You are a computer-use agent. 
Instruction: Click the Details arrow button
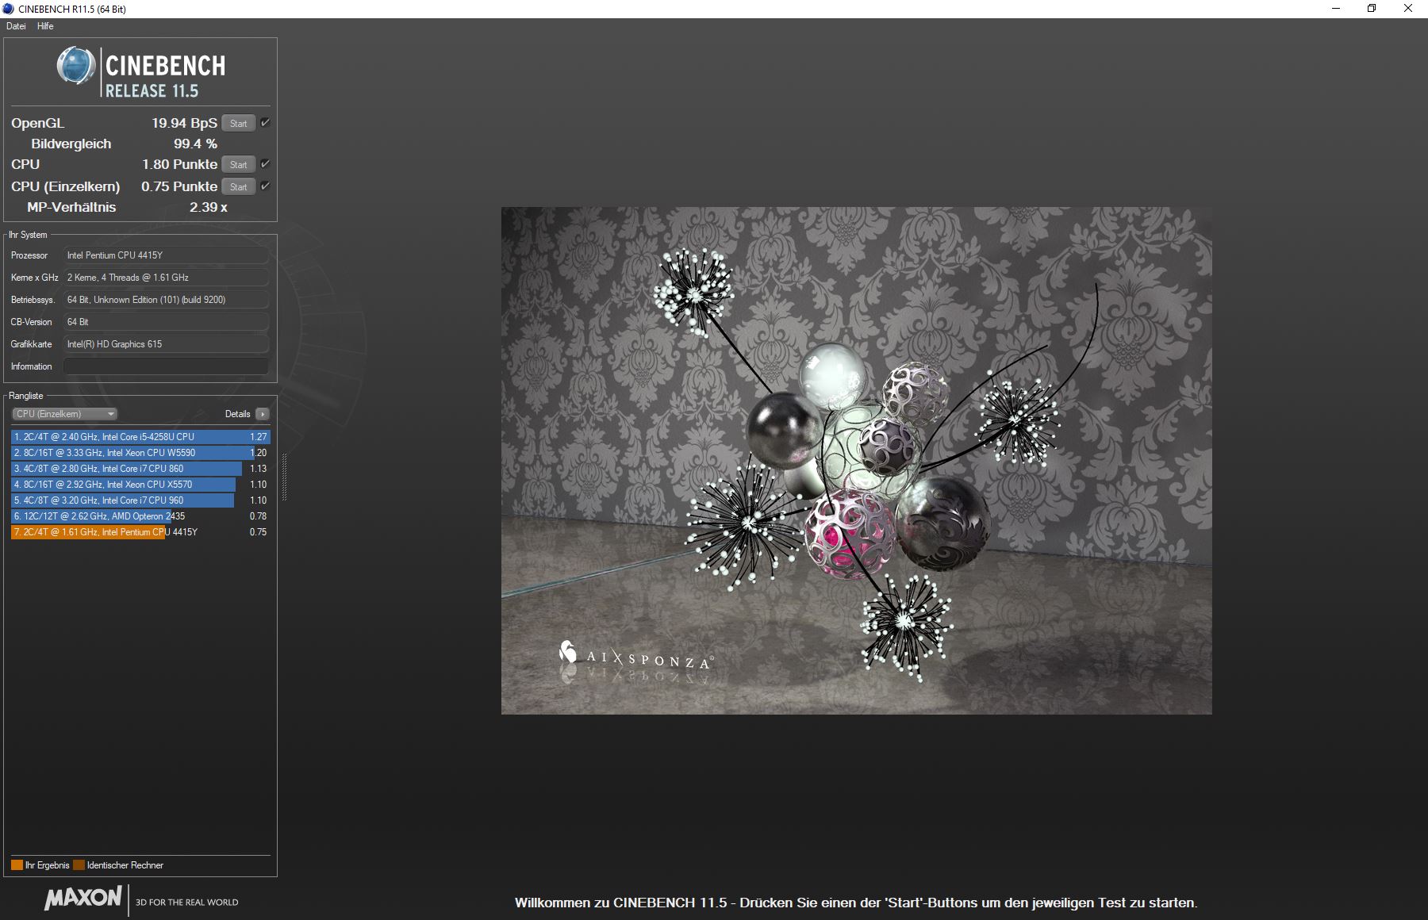pyautogui.click(x=263, y=414)
